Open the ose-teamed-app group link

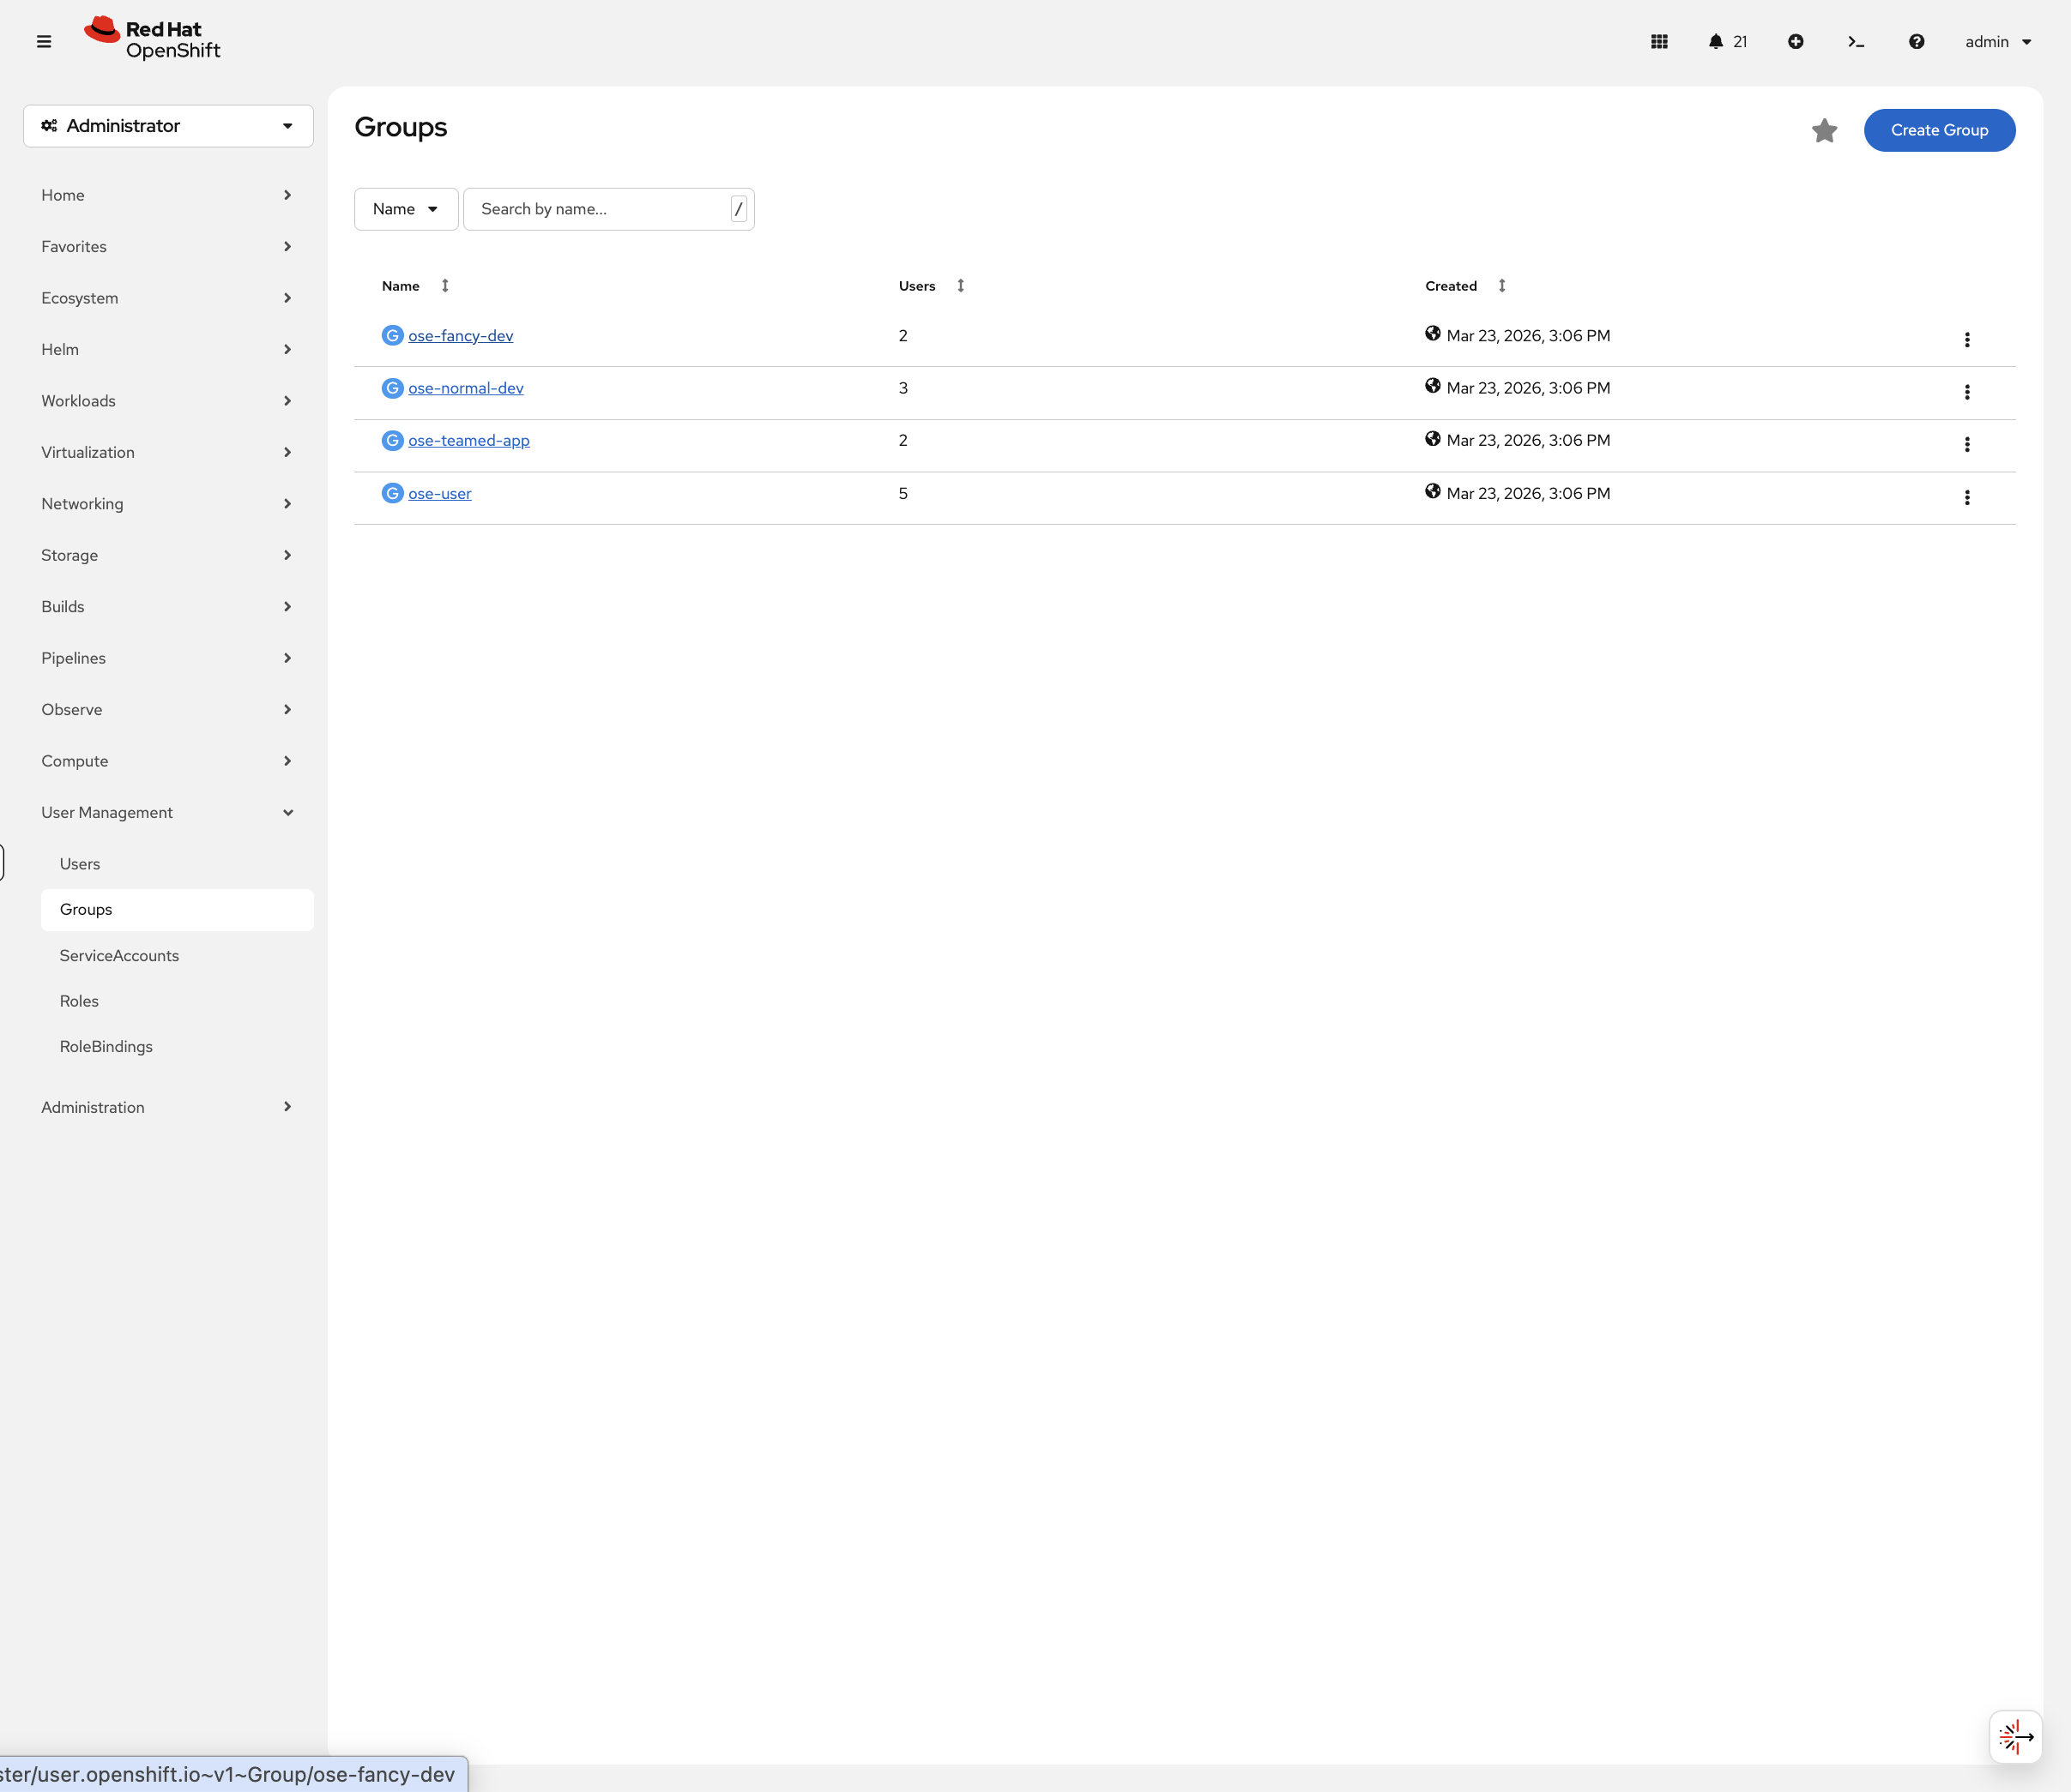468,440
